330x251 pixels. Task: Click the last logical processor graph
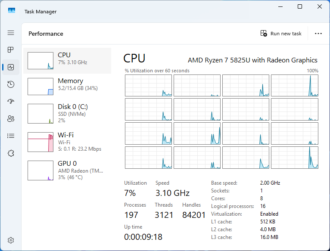click(295, 158)
